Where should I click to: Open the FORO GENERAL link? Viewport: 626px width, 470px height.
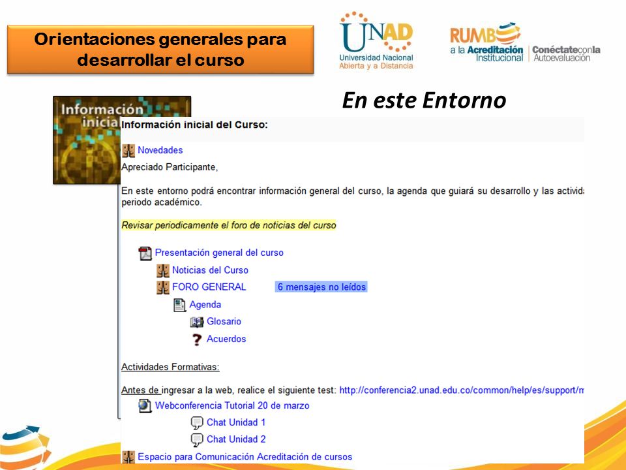point(209,287)
